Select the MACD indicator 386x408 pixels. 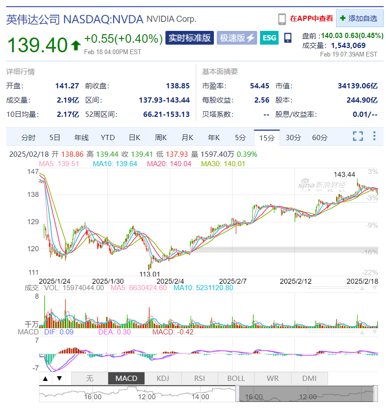tap(126, 379)
